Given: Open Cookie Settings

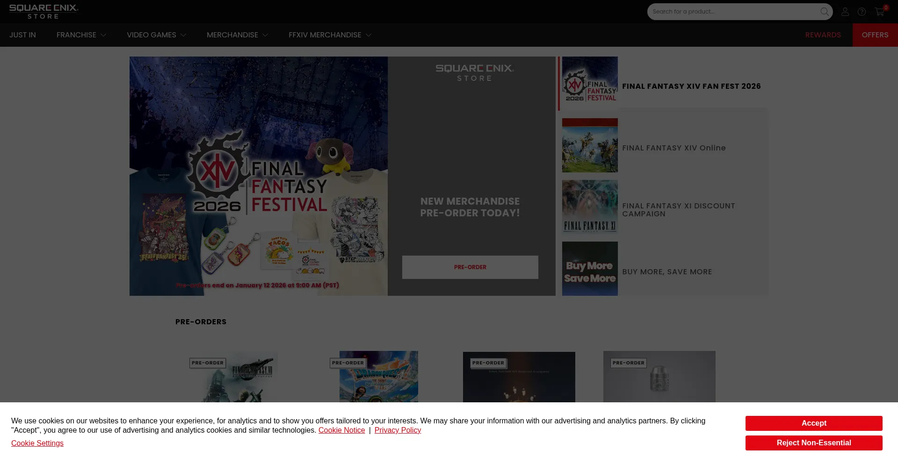Looking at the screenshot, I should [x=37, y=443].
